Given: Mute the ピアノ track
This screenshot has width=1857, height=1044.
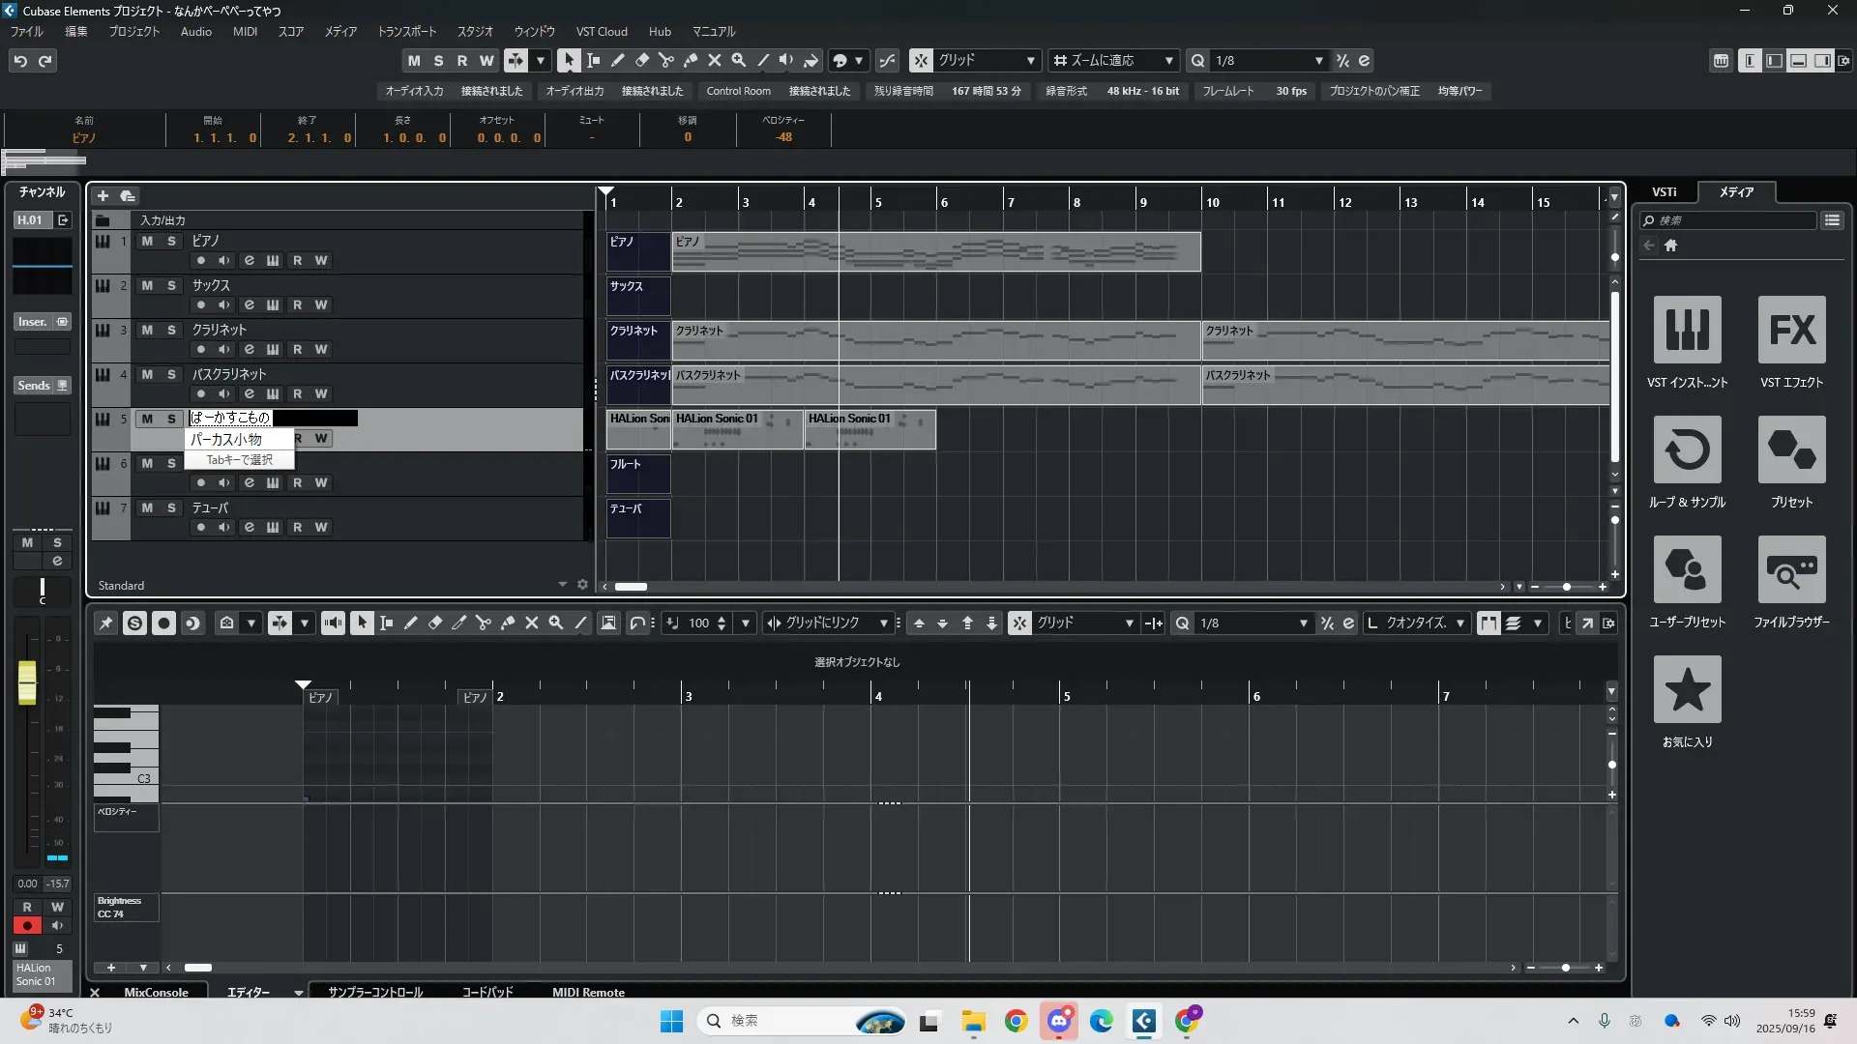Looking at the screenshot, I should click(x=147, y=241).
